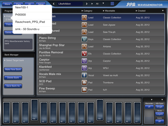Toggle the Recorder off switch

click(149, 107)
